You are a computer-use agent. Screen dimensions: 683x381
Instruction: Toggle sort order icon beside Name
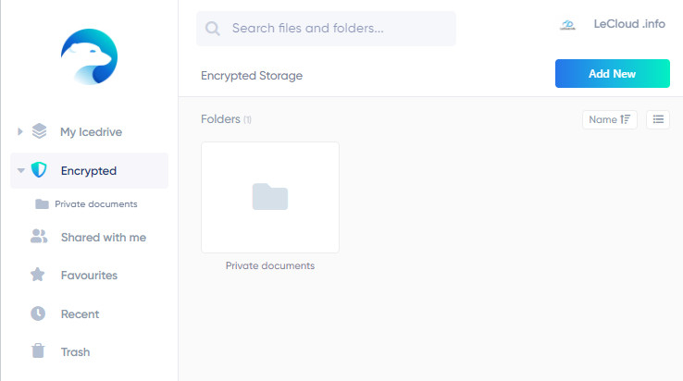tap(626, 119)
